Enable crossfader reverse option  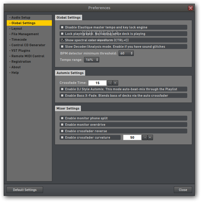[x=62, y=131]
